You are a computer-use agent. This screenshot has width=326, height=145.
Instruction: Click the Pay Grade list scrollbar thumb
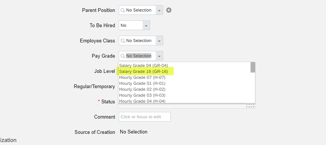pos(253,67)
